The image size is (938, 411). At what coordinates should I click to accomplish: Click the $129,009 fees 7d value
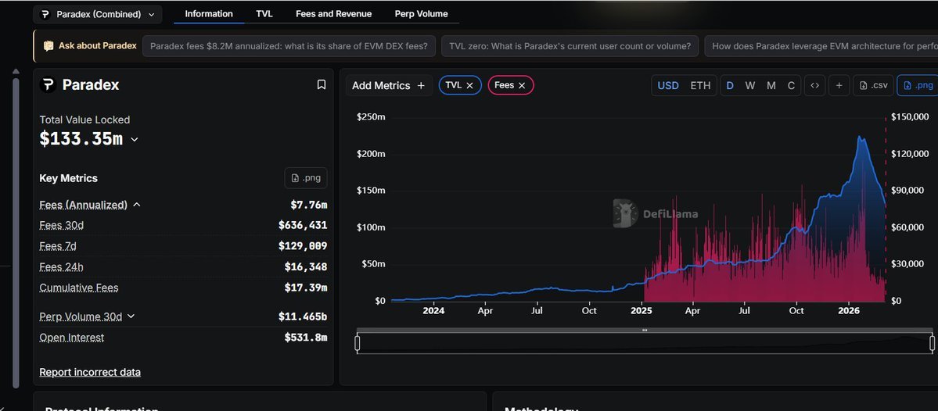303,246
